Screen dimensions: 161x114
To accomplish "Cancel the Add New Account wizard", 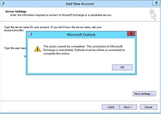I will click(x=149, y=107).
